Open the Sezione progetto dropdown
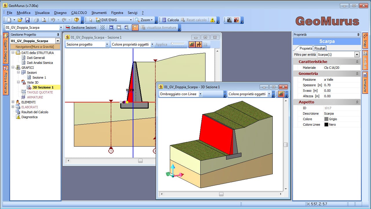371x209 pixels. click(x=107, y=44)
